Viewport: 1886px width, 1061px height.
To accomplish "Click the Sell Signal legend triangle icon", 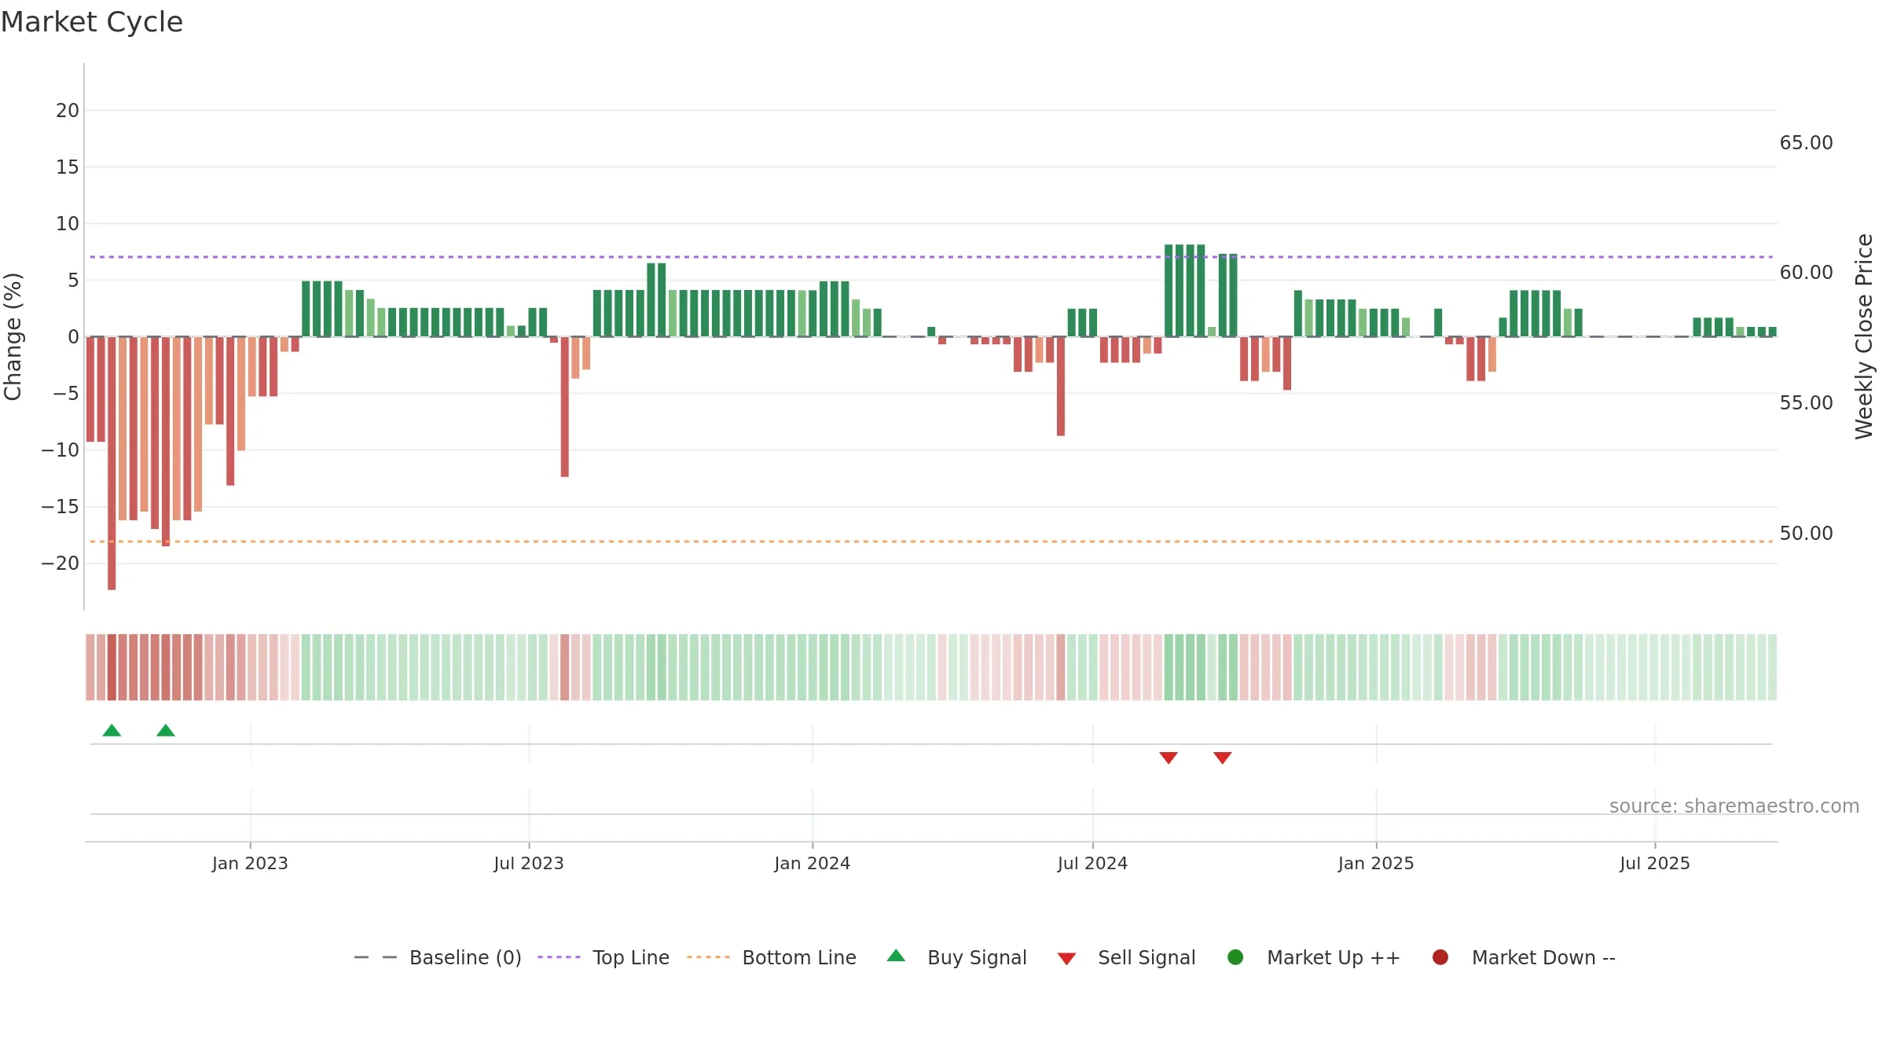I will pyautogui.click(x=1066, y=959).
